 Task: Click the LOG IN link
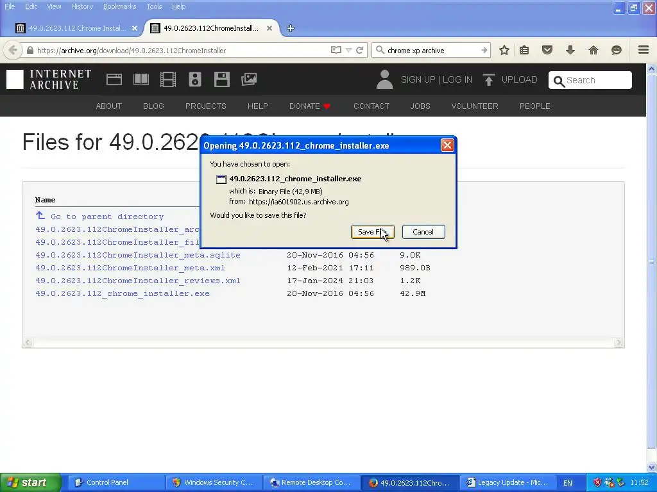tap(457, 80)
